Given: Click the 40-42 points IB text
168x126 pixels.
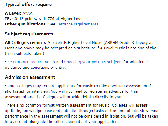Looking at the screenshot, I should point(25,19).
